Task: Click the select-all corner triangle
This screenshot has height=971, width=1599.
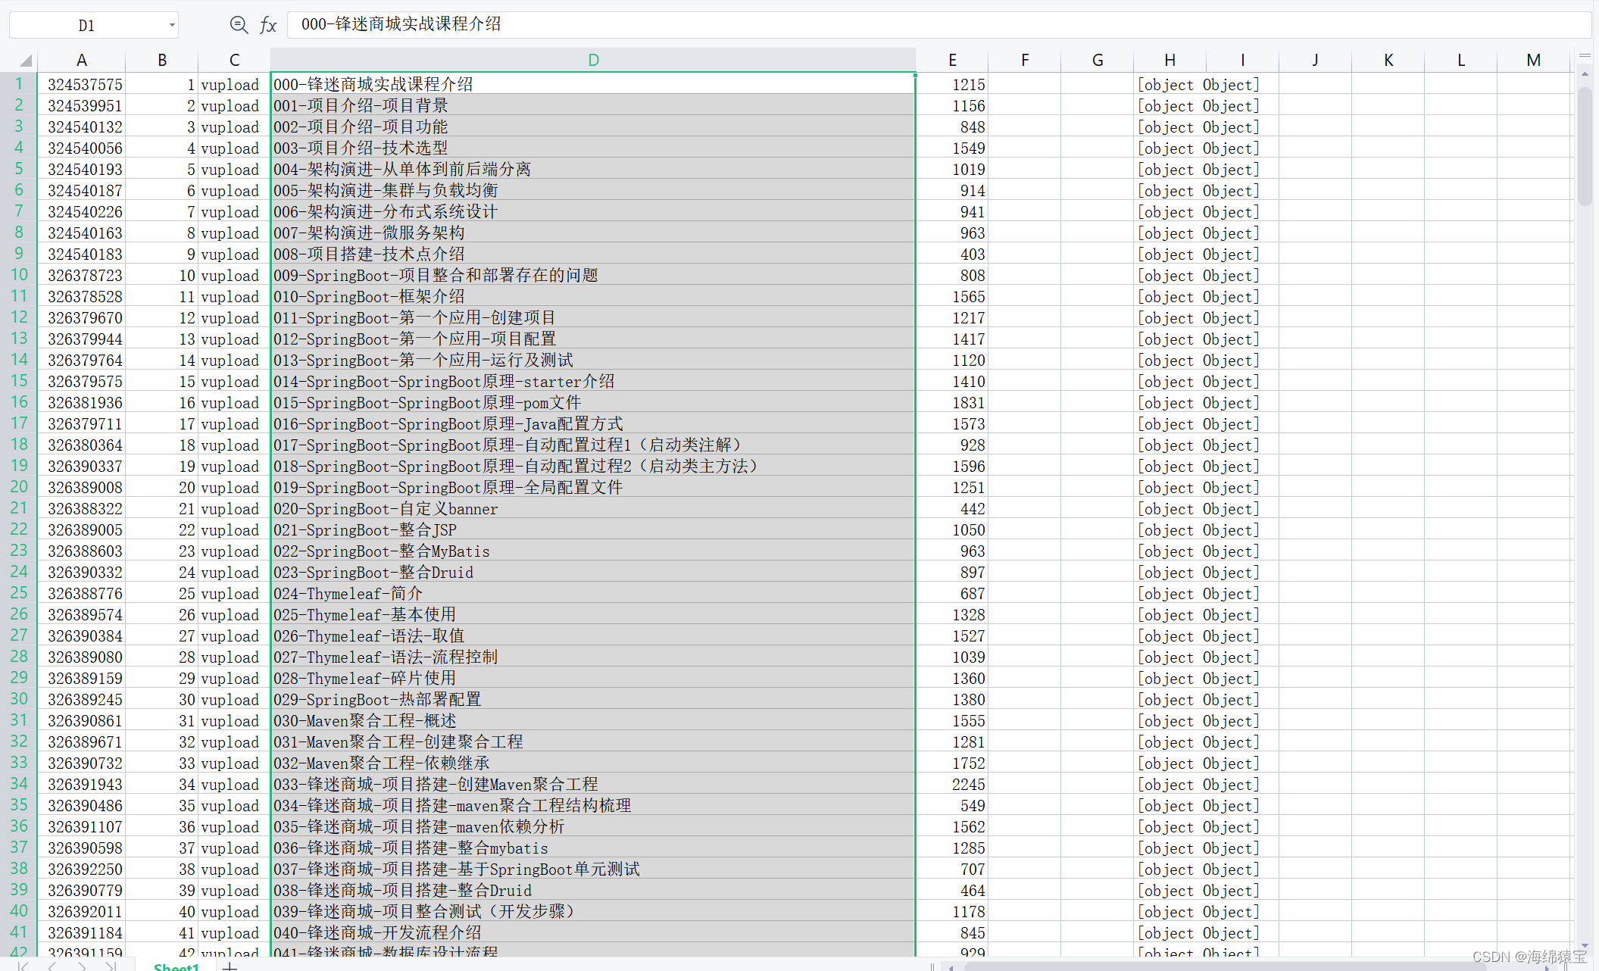Action: tap(26, 61)
